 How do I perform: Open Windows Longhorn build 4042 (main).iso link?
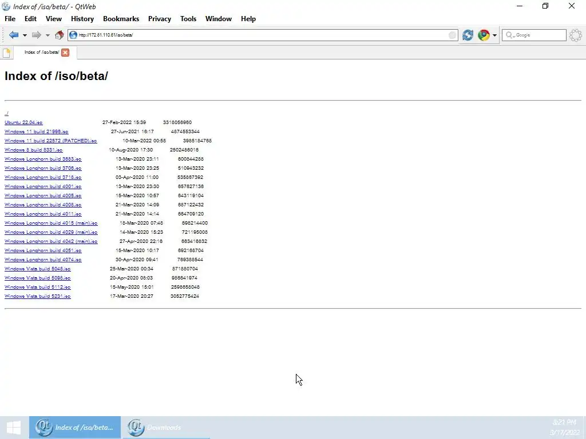(51, 241)
